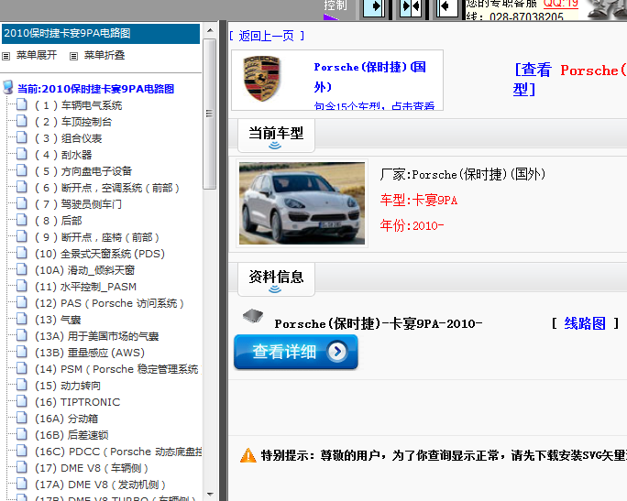
Task: Open tree item (10) 全景式天窗系统 (PDS)
Action: coord(100,254)
